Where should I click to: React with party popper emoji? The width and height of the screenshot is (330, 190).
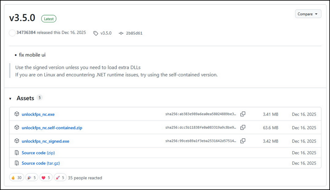click(32, 178)
